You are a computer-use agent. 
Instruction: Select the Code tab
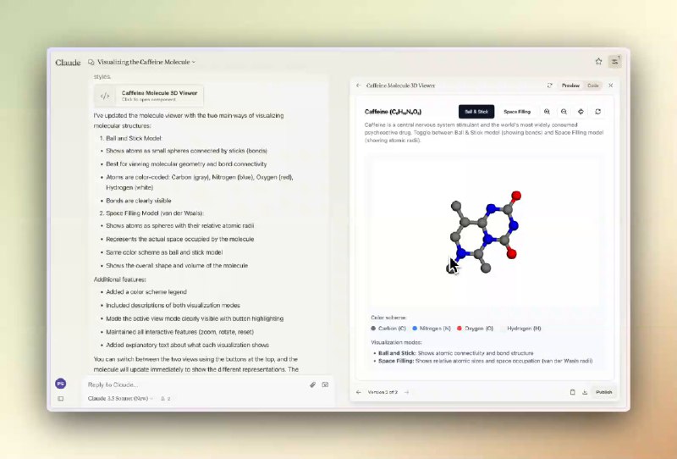point(593,86)
